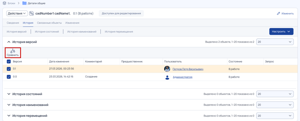Click date cell 23.03.2026, 14:42:16

point(61,77)
